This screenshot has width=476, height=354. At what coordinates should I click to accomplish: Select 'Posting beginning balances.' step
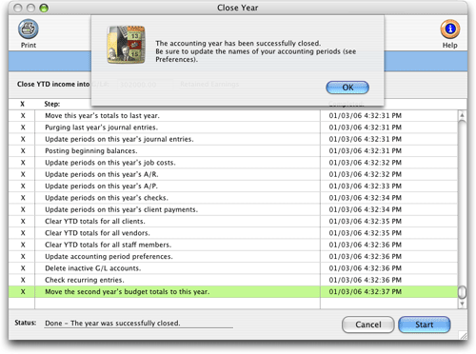pos(233,151)
